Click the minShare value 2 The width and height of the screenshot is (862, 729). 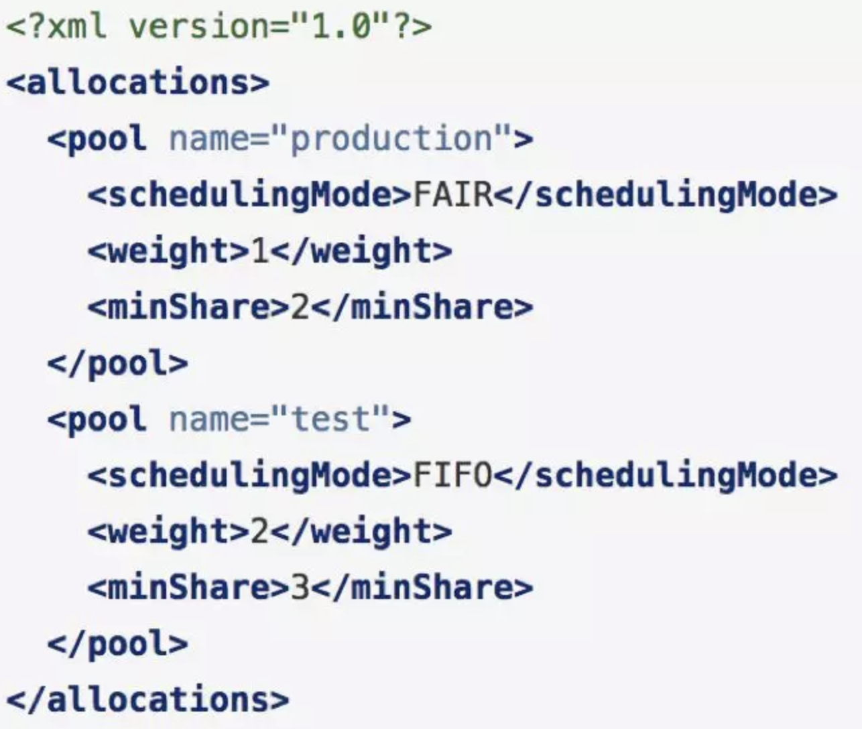click(300, 308)
